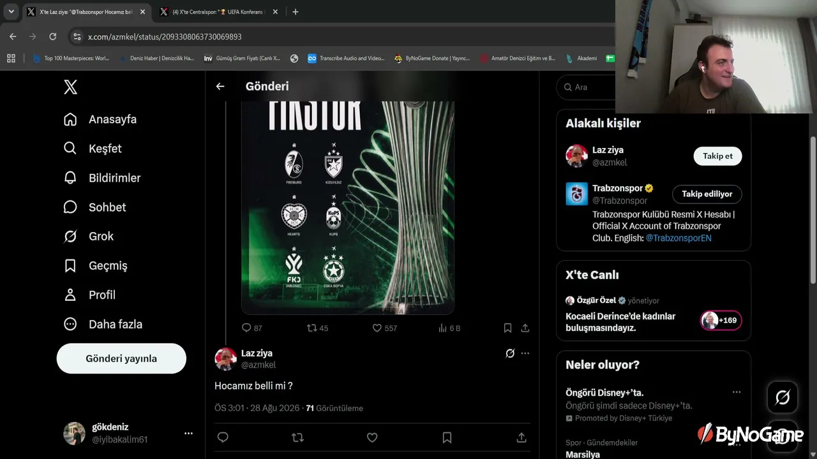The width and height of the screenshot is (817, 459).
Task: Click the Grok icon on Laz ziya's reply
Action: [x=510, y=353]
